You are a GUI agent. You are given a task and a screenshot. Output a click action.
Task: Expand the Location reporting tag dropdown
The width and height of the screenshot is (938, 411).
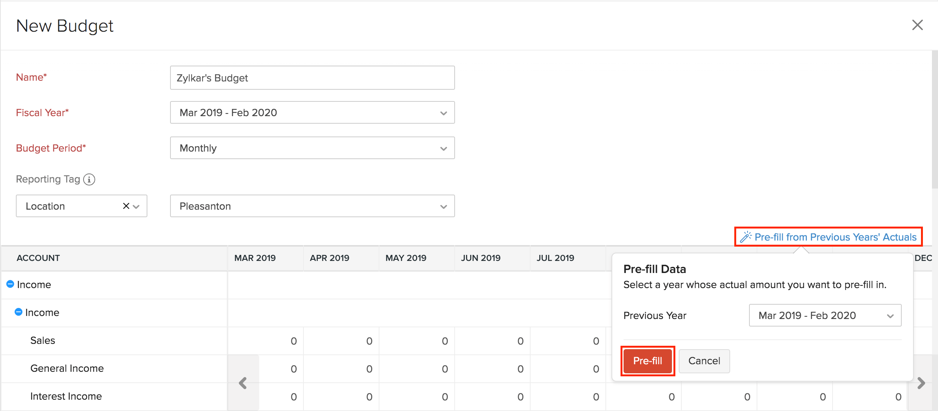pos(136,206)
